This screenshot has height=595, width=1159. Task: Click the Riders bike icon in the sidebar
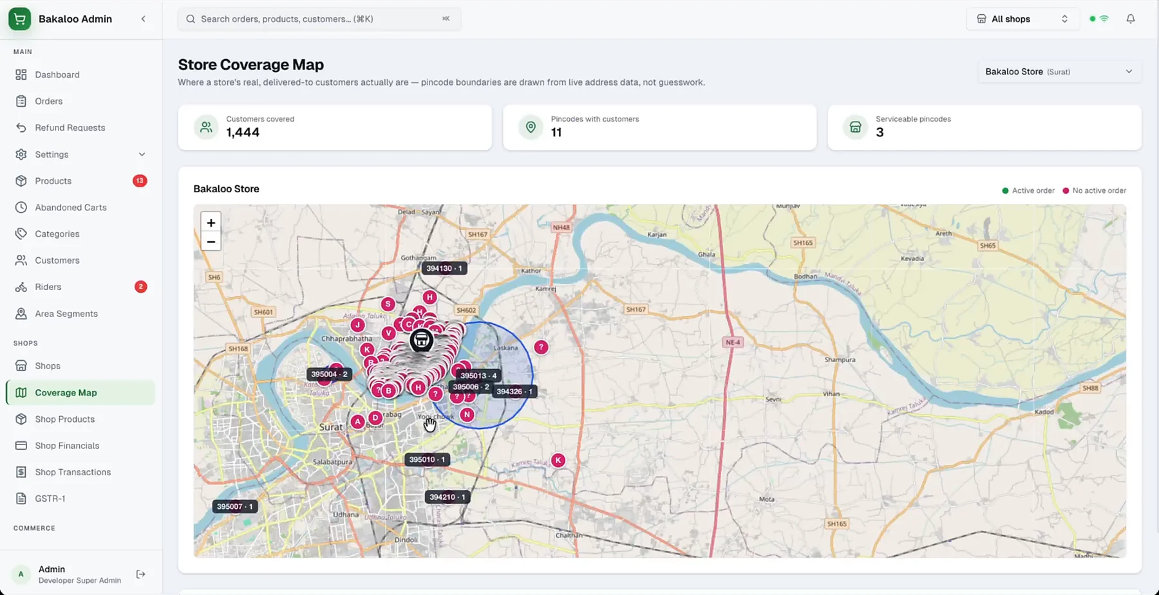click(21, 287)
